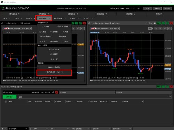Viewport: 174px width, 130px height.
Task: Collapse the highlighted 取引情報 menu
Action: tap(44, 18)
